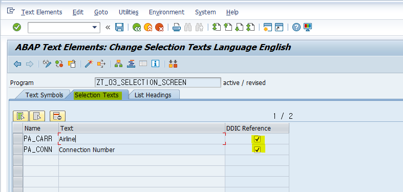This screenshot has width=403, height=192.
Task: Toggle DDIC Reference checkbox for PA_CONN
Action: point(257,150)
